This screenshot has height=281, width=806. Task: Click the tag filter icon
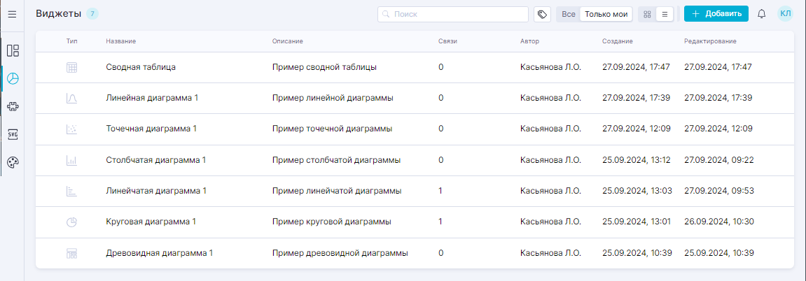pyautogui.click(x=542, y=14)
